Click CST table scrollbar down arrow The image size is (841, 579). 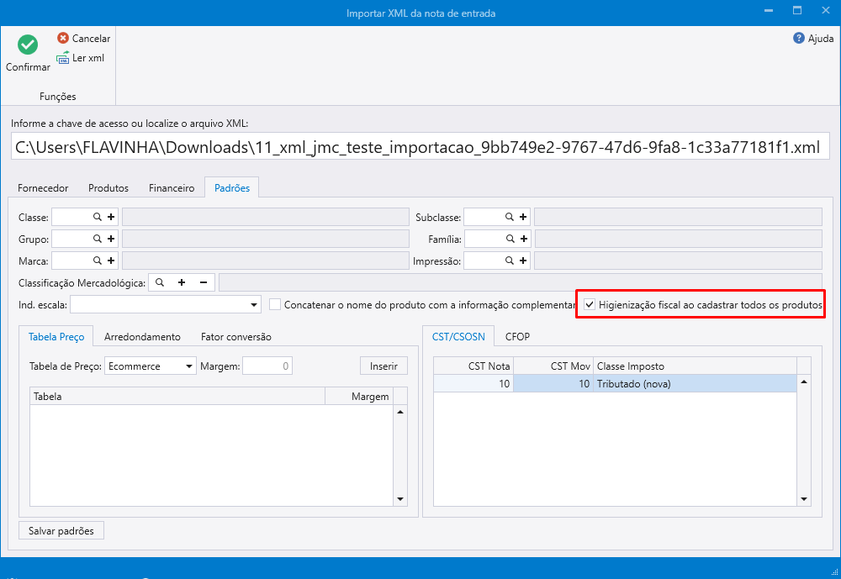pyautogui.click(x=803, y=499)
